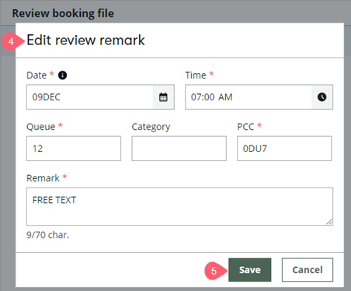Click the Date info icon
This screenshot has width=351, height=291.
coord(62,75)
